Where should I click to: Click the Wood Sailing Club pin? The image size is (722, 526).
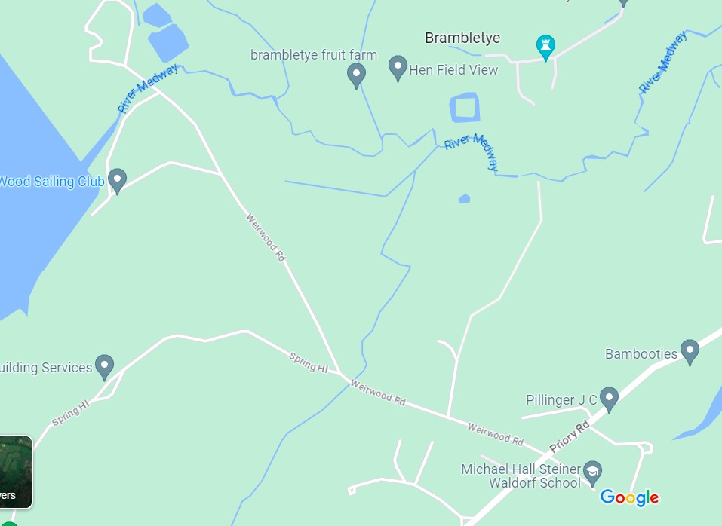tap(117, 181)
